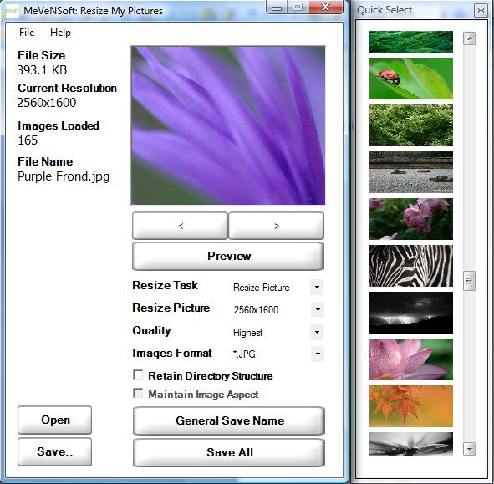
Task: Open the Help menu
Action: coord(60,33)
